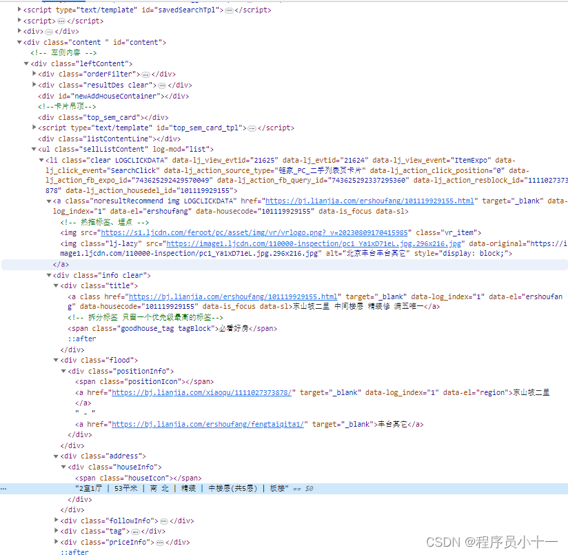
Task: Expand the tag div node
Action: point(56,530)
